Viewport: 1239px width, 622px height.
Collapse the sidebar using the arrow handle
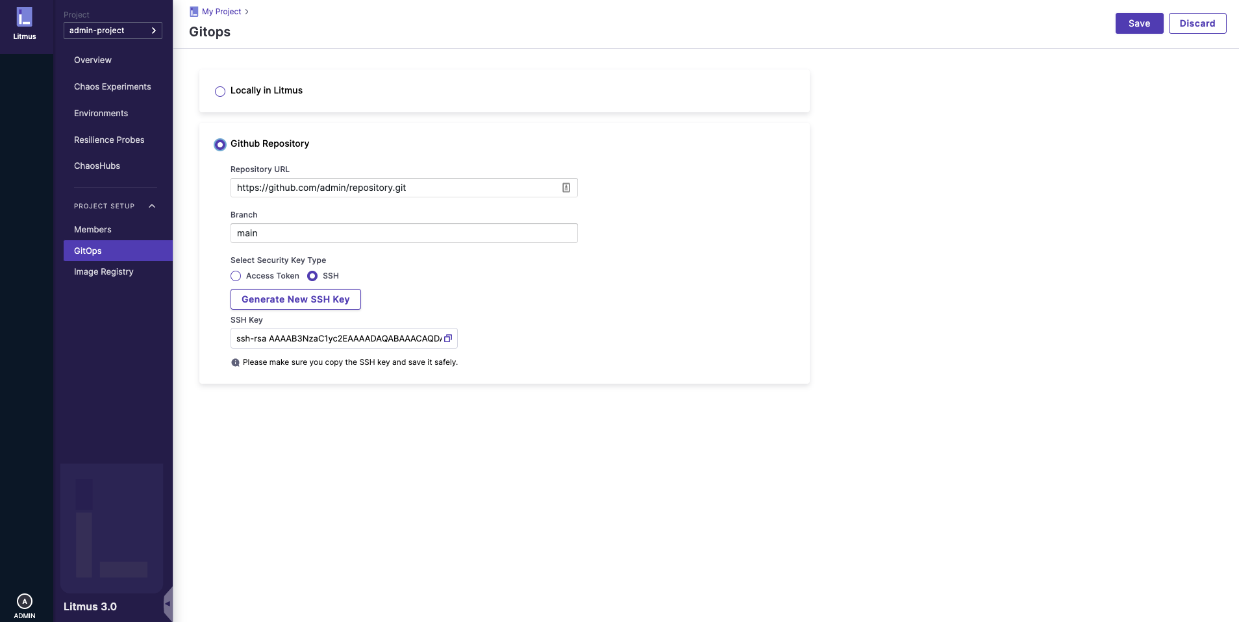[168, 604]
